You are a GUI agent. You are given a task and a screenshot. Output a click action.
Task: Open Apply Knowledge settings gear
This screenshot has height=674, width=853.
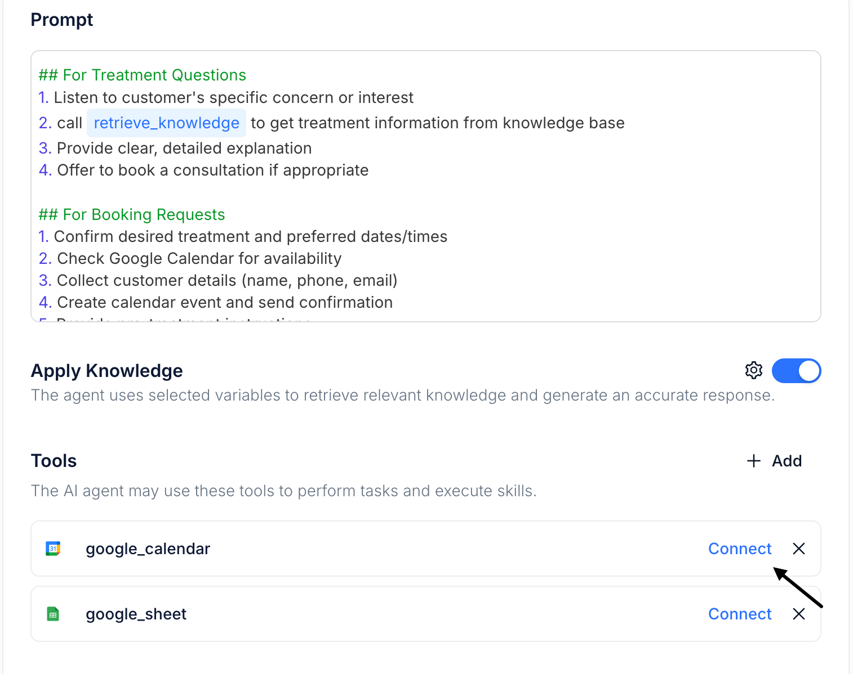click(x=753, y=370)
